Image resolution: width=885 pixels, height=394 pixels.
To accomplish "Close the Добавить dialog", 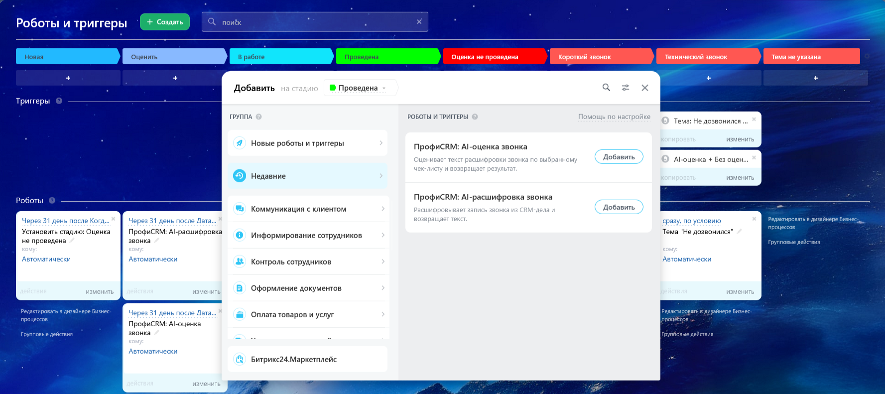I will [645, 88].
